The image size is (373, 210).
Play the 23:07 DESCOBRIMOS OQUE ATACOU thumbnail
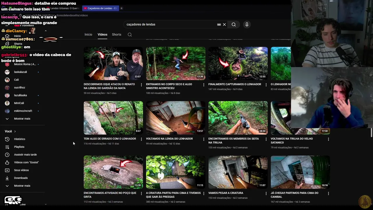click(x=113, y=63)
